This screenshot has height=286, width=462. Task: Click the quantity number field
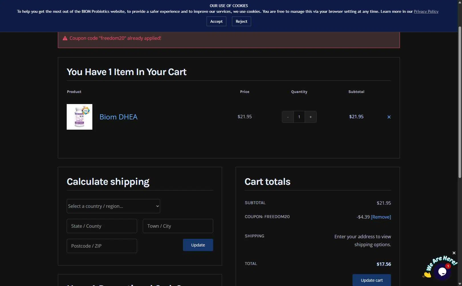click(299, 117)
